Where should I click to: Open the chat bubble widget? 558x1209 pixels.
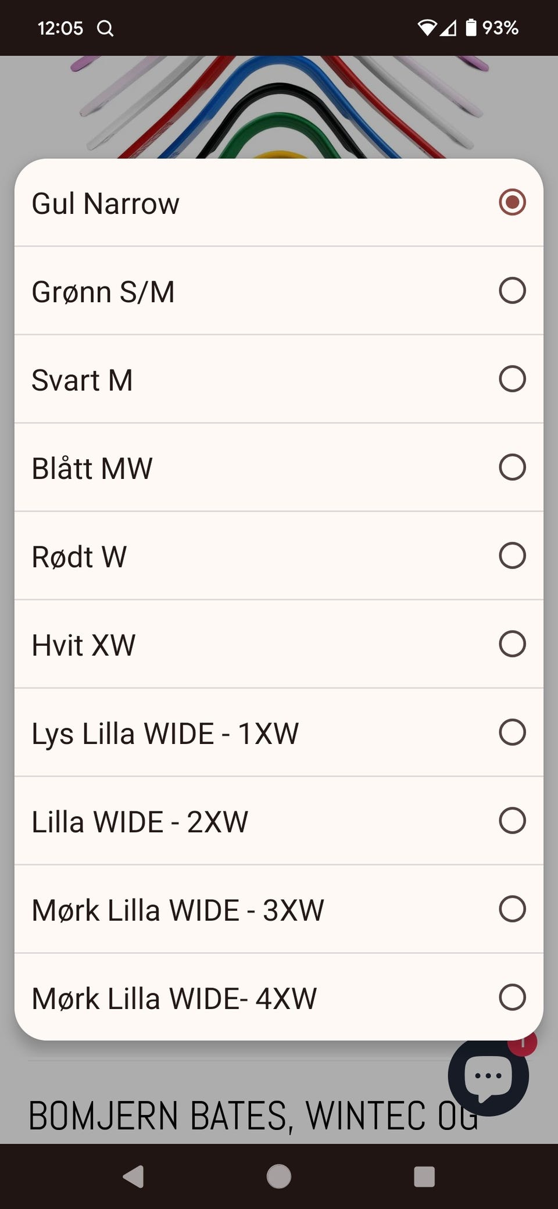pos(488,1076)
